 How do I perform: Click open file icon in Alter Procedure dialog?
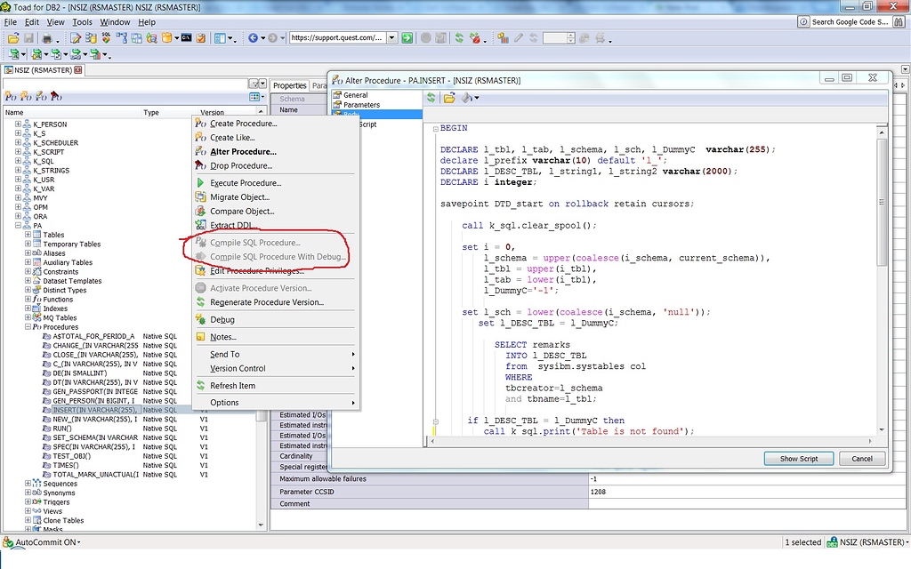pos(449,98)
